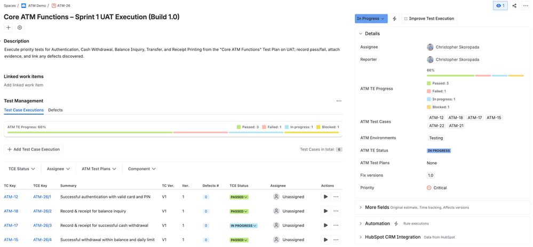Open the ATM-26/2 execution link
Viewport: 533px width, 247px height.
[x=43, y=211]
